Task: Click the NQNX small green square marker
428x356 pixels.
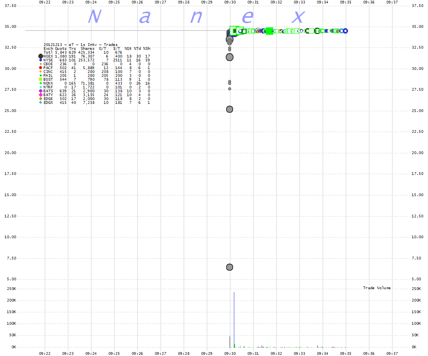Action: 41,83
